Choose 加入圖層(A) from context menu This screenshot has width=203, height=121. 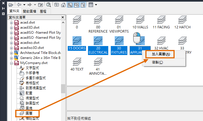161,54
